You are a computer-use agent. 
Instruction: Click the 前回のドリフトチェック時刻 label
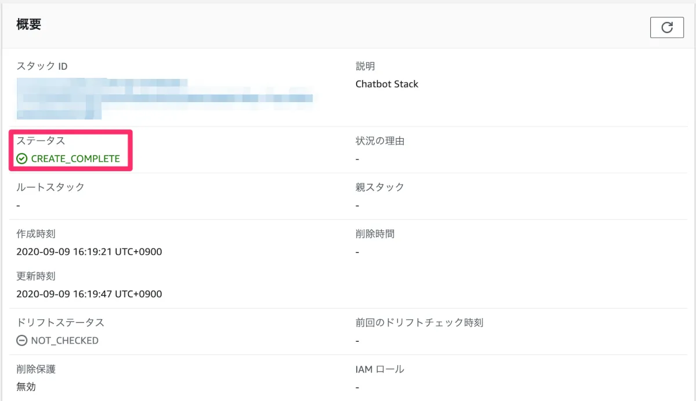tap(419, 322)
